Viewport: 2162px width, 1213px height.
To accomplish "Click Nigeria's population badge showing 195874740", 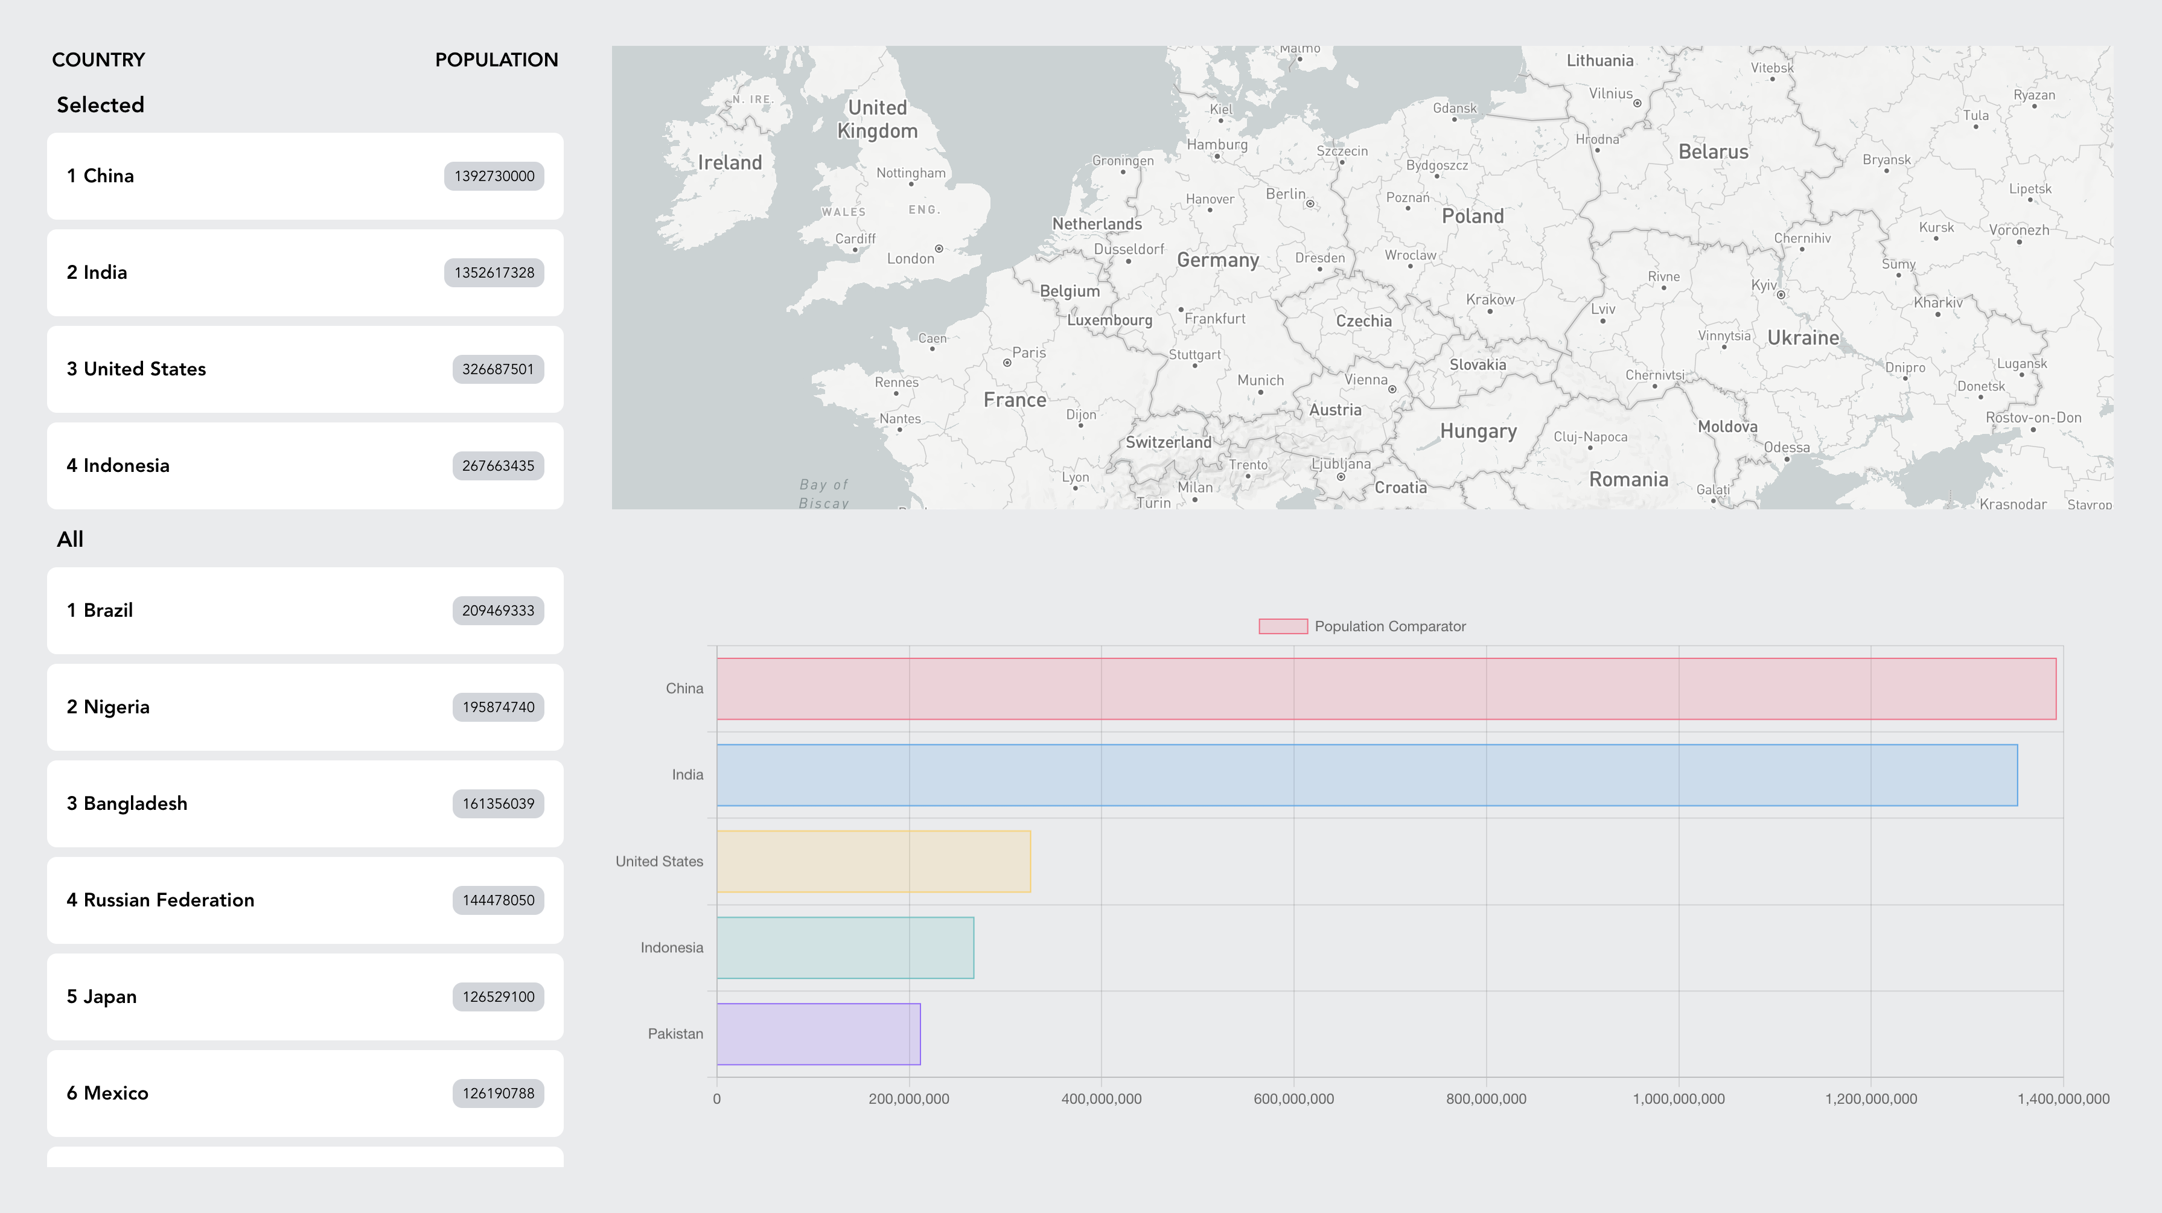I will 497,706.
